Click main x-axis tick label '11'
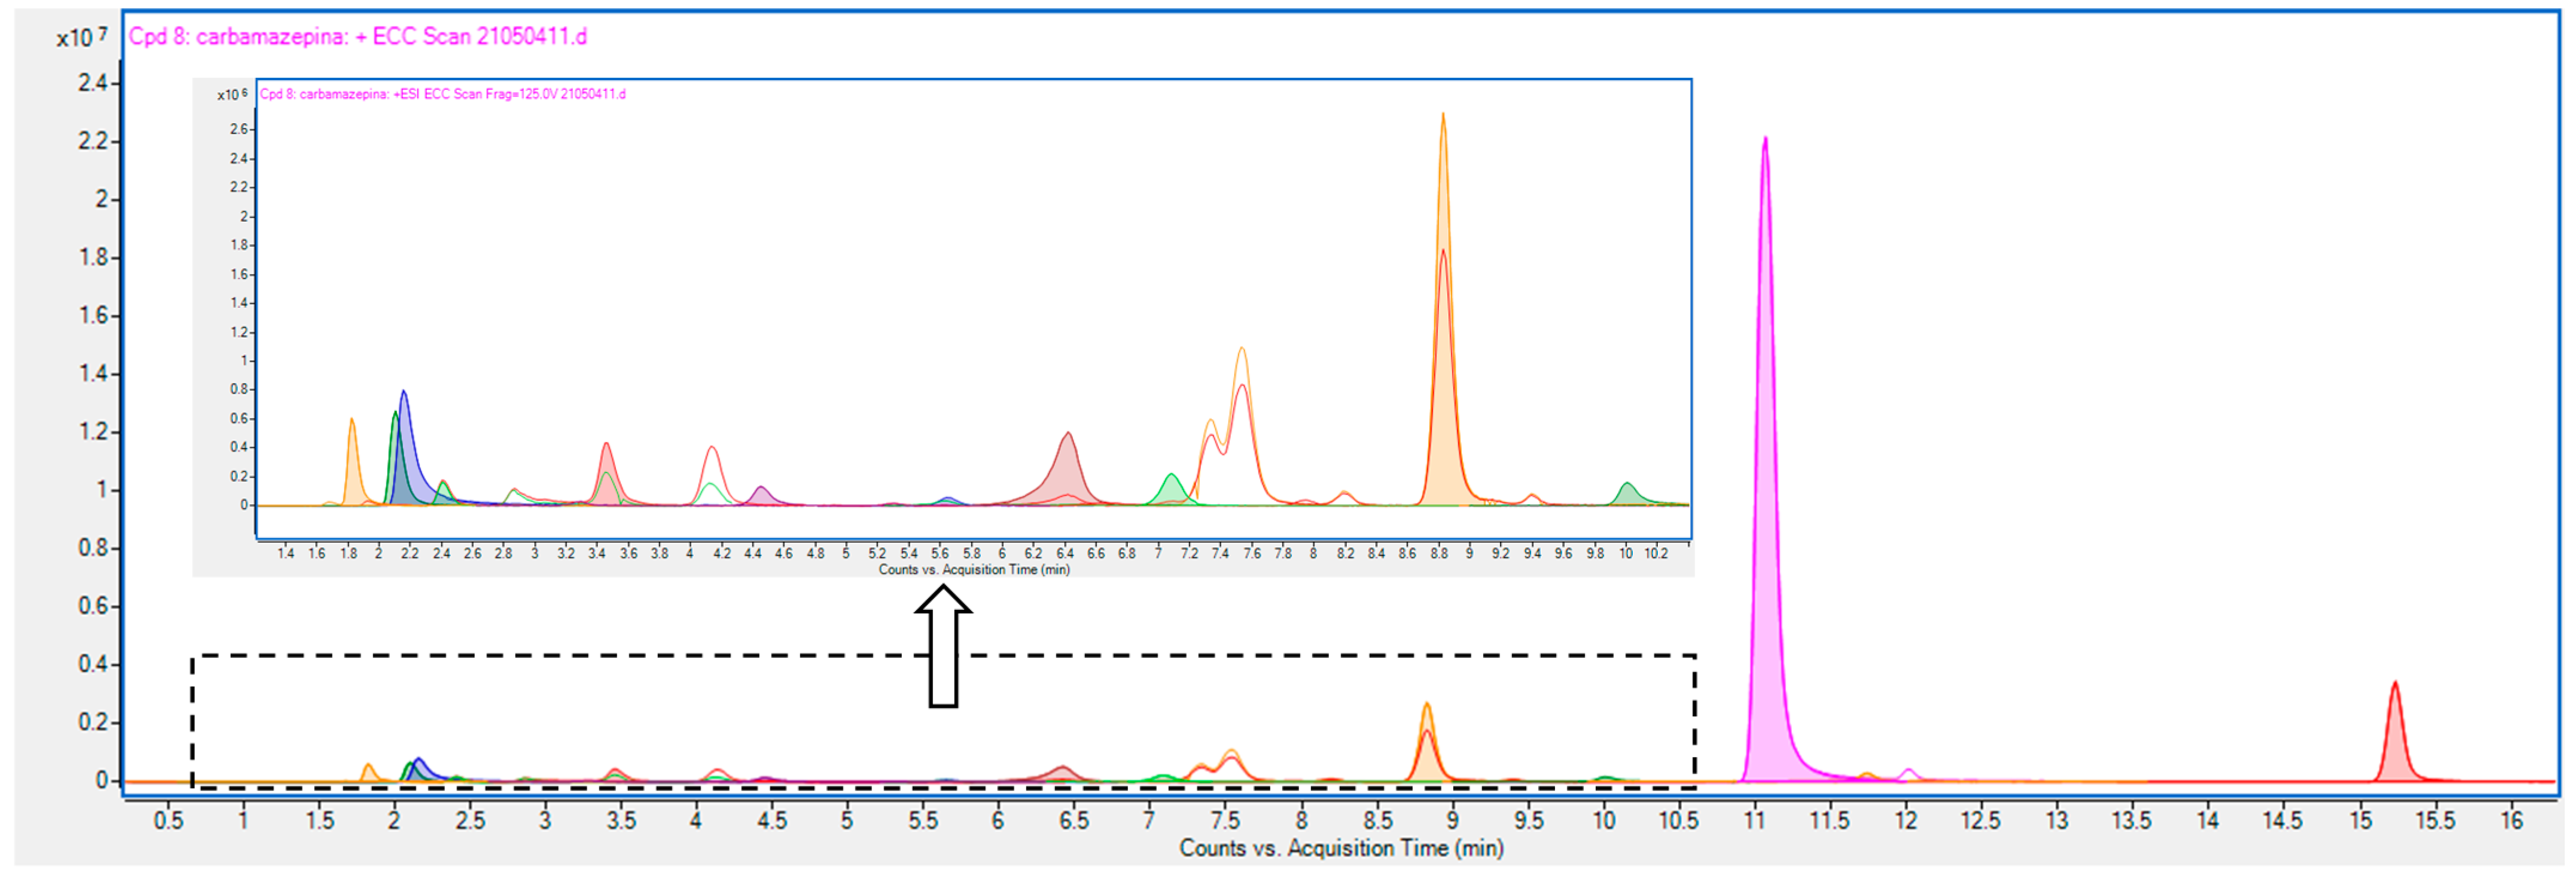Viewport: 2576px width, 873px height. pyautogui.click(x=1754, y=820)
